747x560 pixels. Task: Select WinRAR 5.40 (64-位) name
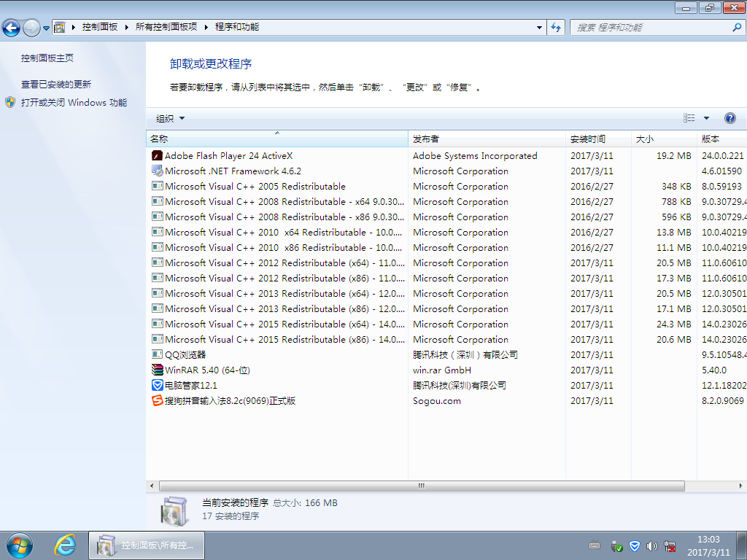pos(207,370)
